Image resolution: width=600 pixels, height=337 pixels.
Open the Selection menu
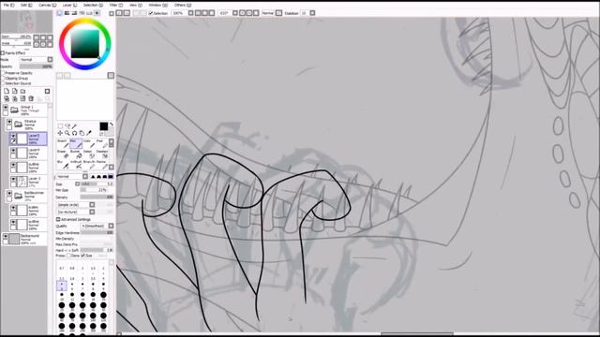(93, 5)
